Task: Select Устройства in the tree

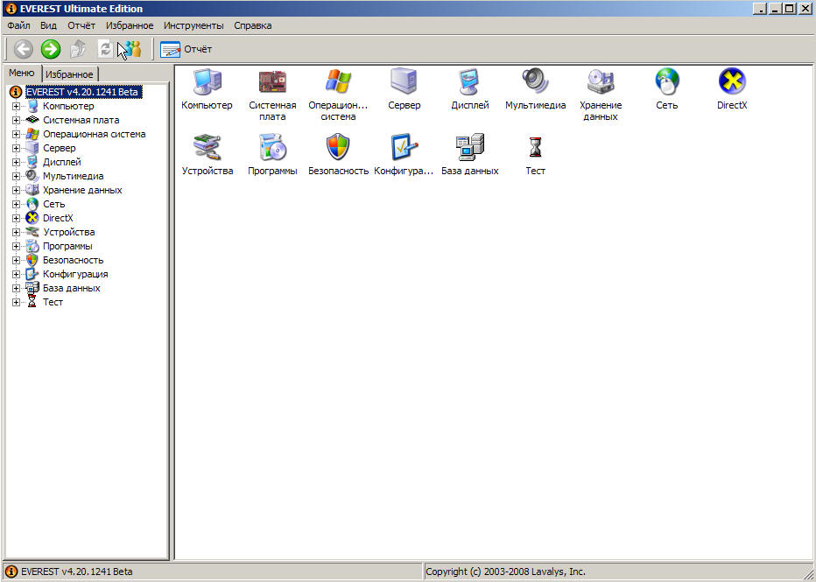Action: 68,233
